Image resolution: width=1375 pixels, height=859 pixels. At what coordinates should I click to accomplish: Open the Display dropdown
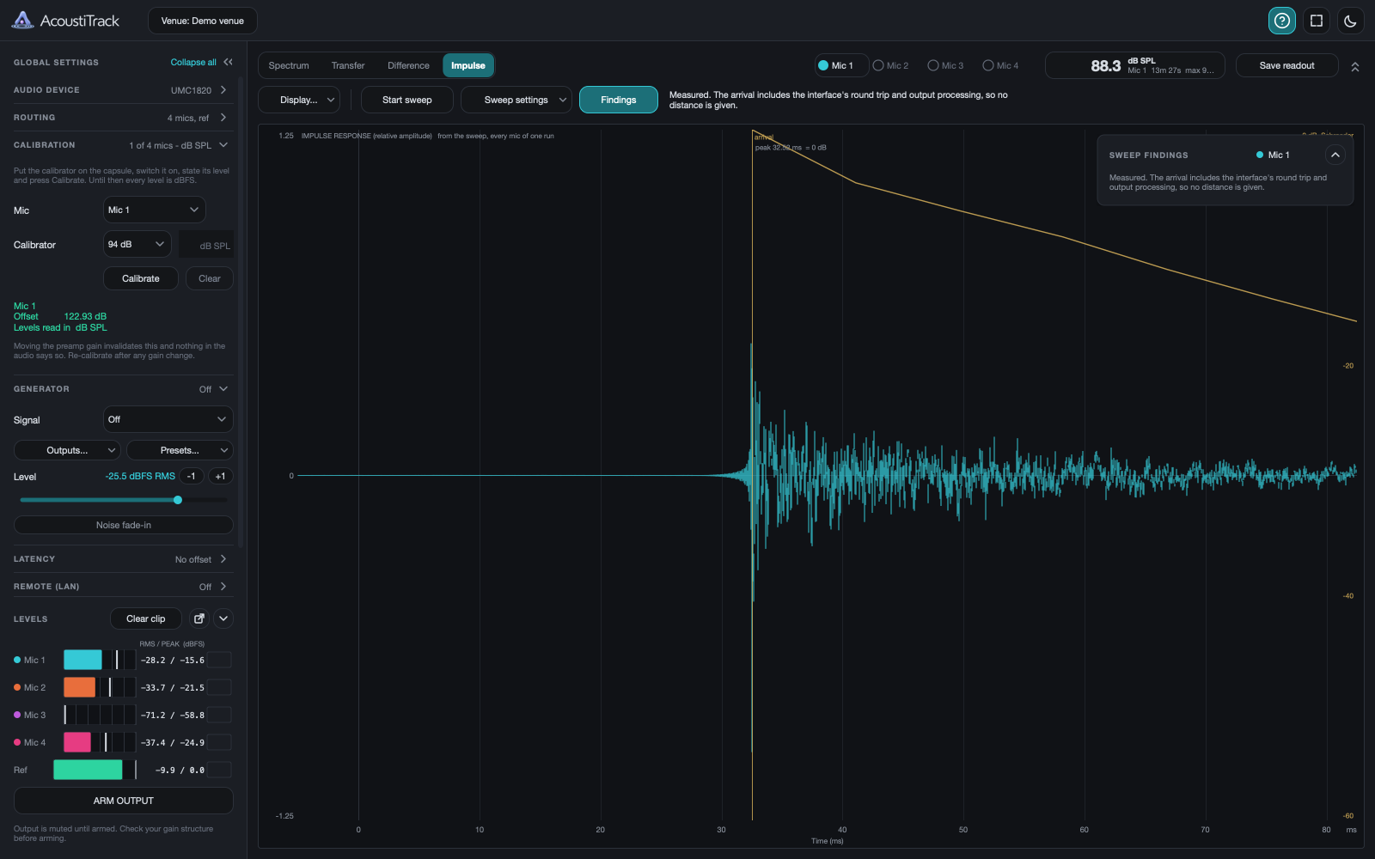point(299,100)
